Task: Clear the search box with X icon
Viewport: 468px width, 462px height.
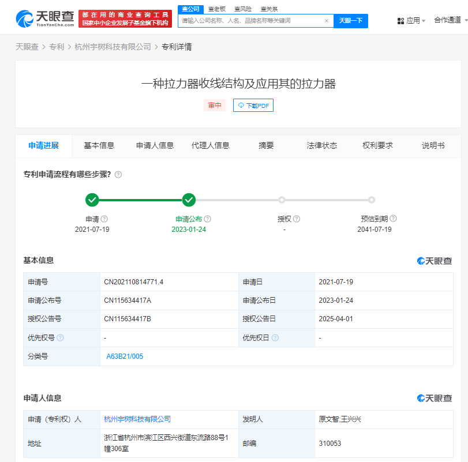Action: point(327,21)
